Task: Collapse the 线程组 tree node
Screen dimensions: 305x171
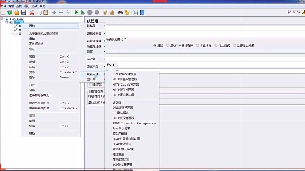Action: coord(6,22)
